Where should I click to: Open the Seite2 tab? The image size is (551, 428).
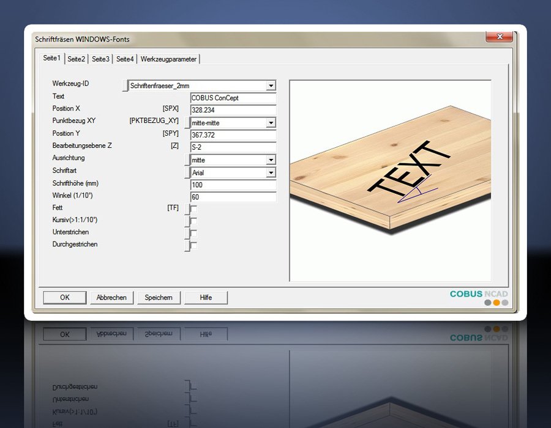click(77, 59)
